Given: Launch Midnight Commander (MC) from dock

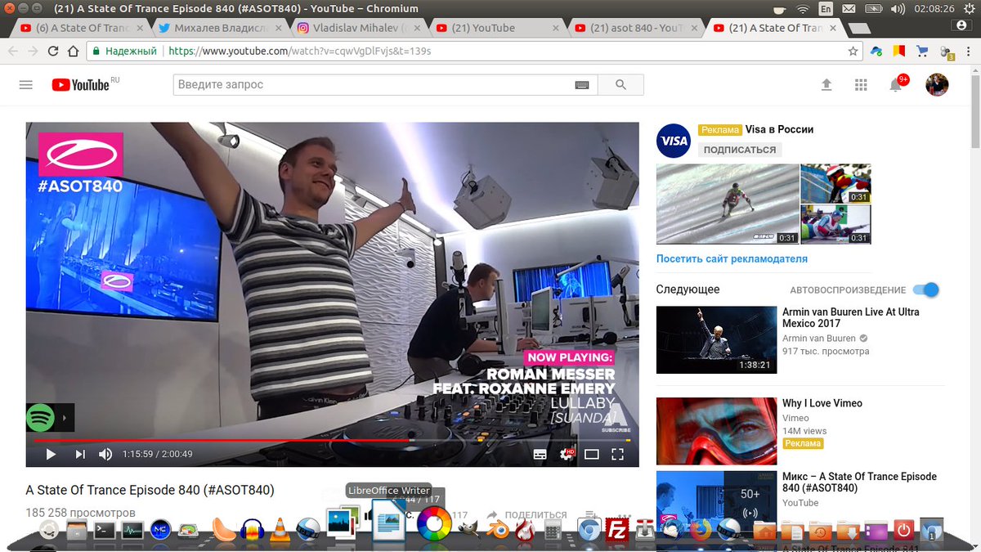Looking at the screenshot, I should tap(159, 529).
